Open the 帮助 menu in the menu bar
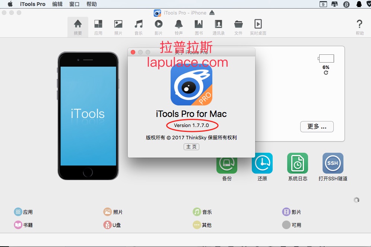 (x=92, y=4)
